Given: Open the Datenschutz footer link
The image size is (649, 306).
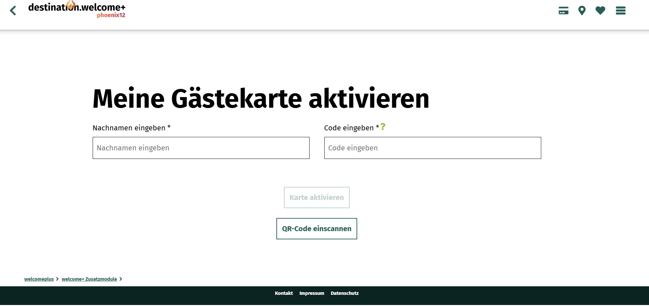Looking at the screenshot, I should pos(345,293).
